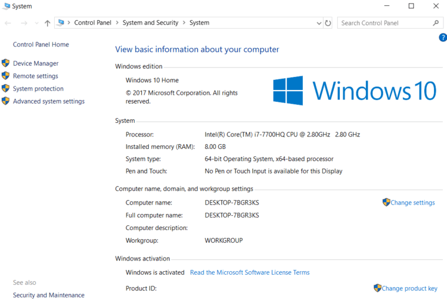The image size is (447, 307).
Task: Maximize the System window
Action: (x=411, y=6)
